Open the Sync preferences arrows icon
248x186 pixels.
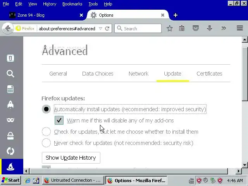pos(10,151)
